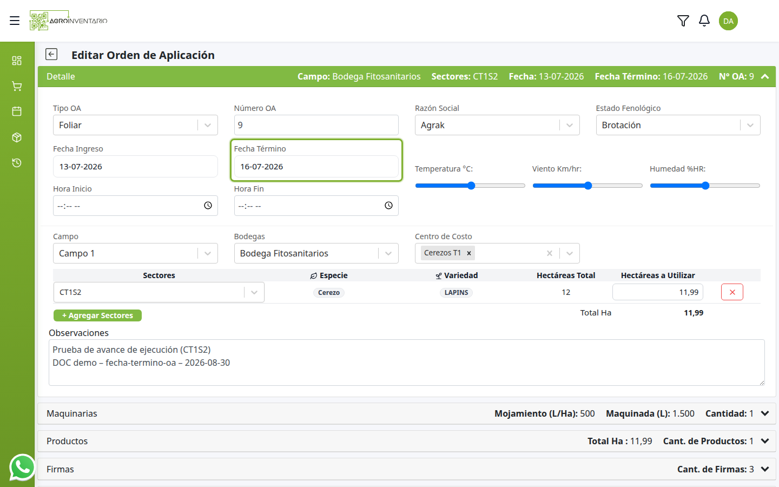Screen dimensions: 779x487
Task: Click the Hectáreas a Utilizar input
Action: pyautogui.click(x=658, y=292)
